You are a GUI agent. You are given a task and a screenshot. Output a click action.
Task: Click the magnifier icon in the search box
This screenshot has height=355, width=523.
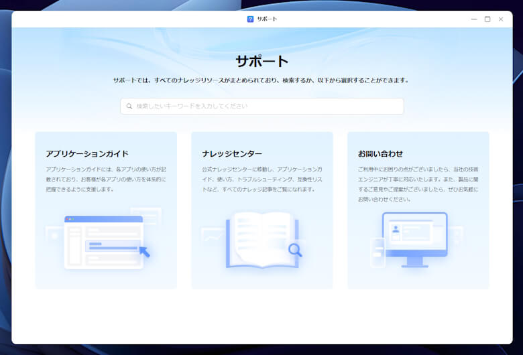[x=129, y=106]
